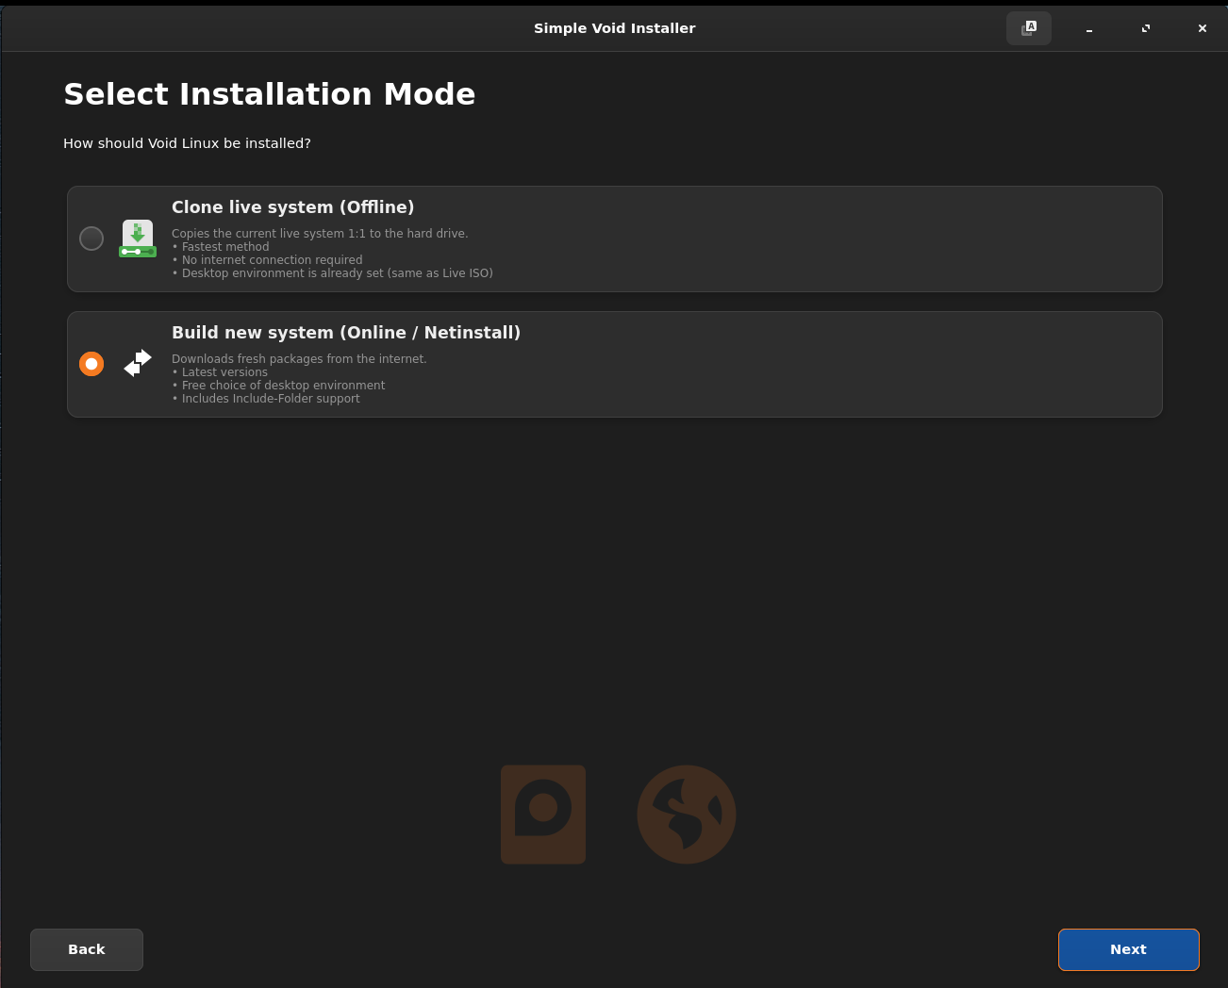This screenshot has height=988, width=1228.
Task: Click the 'Simple Void Installer' window title
Action: (614, 28)
